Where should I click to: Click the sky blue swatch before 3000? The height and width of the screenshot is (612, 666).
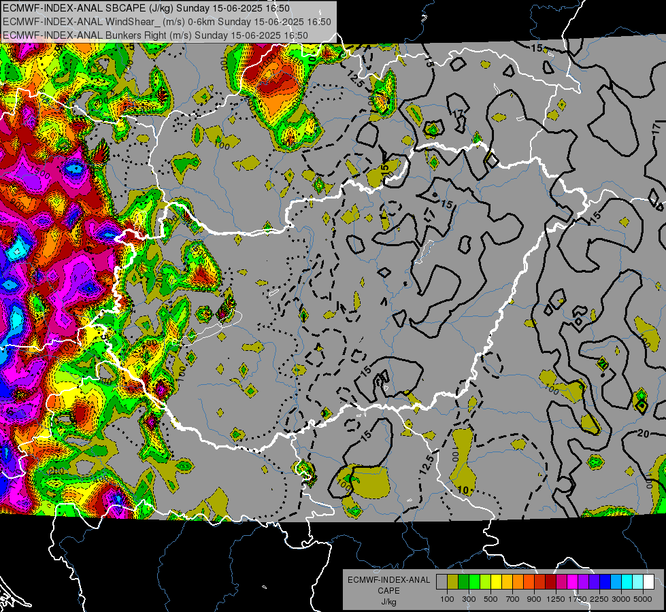click(616, 581)
